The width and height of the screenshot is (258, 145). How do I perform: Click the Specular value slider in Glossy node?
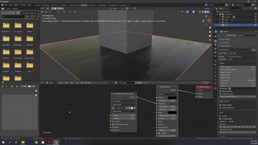click(x=167, y=101)
